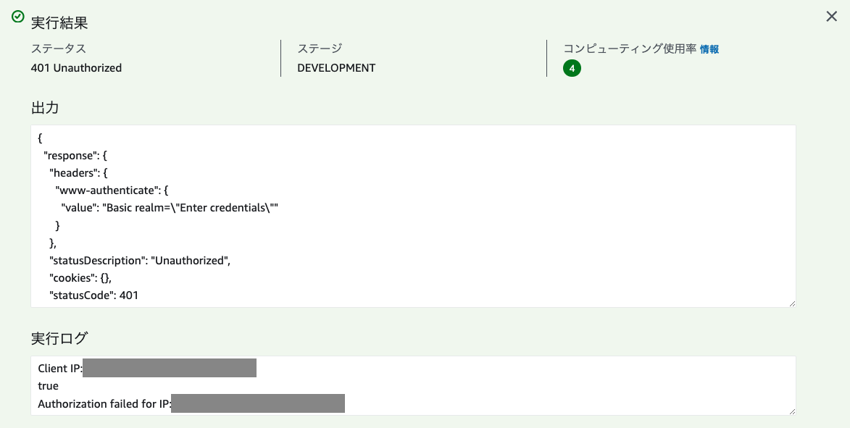Click the "www-authenticate" line in output
This screenshot has width=850, height=428.
pyautogui.click(x=112, y=190)
